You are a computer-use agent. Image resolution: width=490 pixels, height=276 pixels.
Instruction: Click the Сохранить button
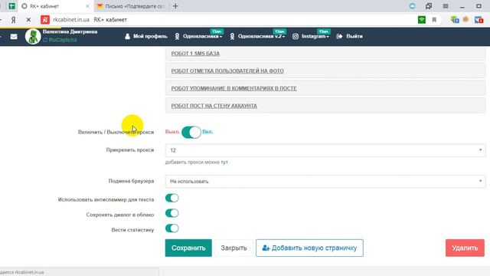point(188,248)
